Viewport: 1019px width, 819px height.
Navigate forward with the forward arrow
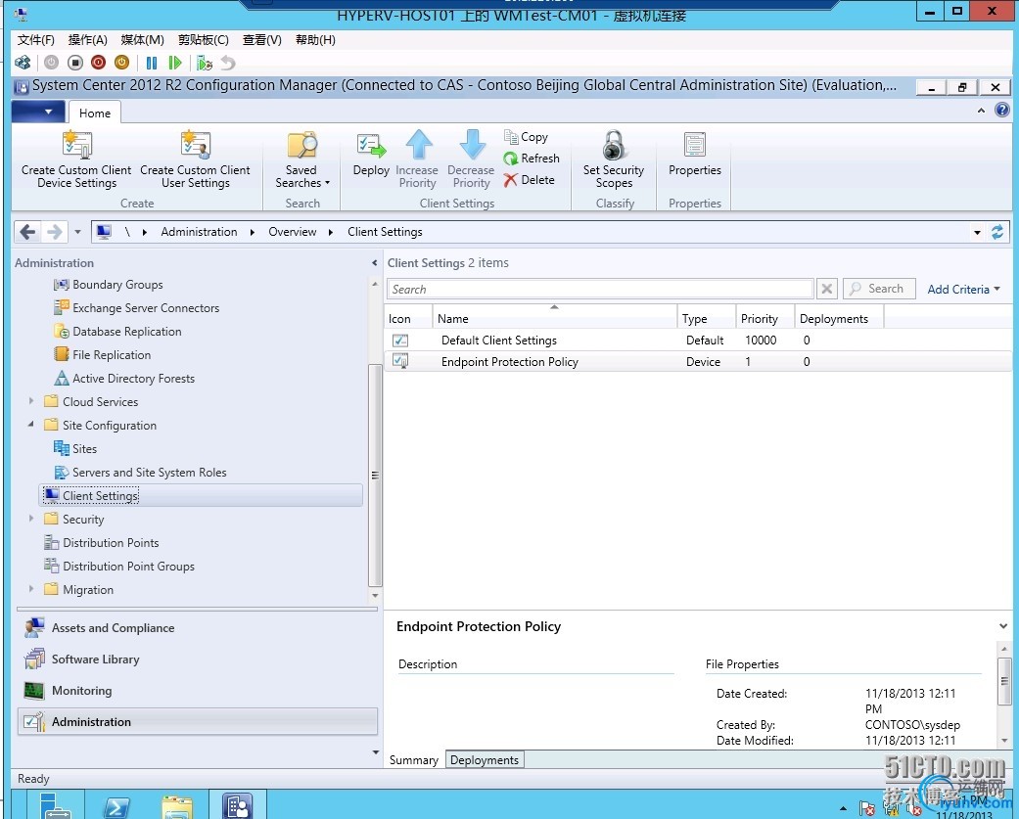[x=55, y=232]
